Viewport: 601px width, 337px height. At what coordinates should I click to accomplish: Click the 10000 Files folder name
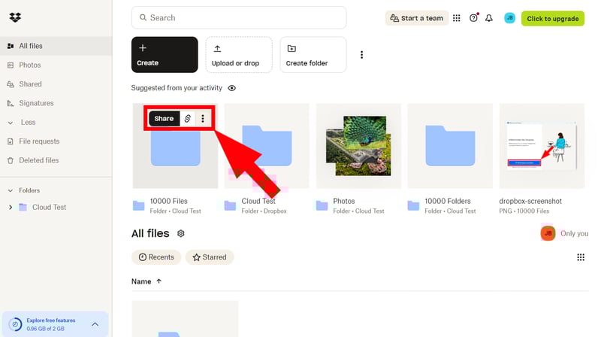[x=168, y=201]
